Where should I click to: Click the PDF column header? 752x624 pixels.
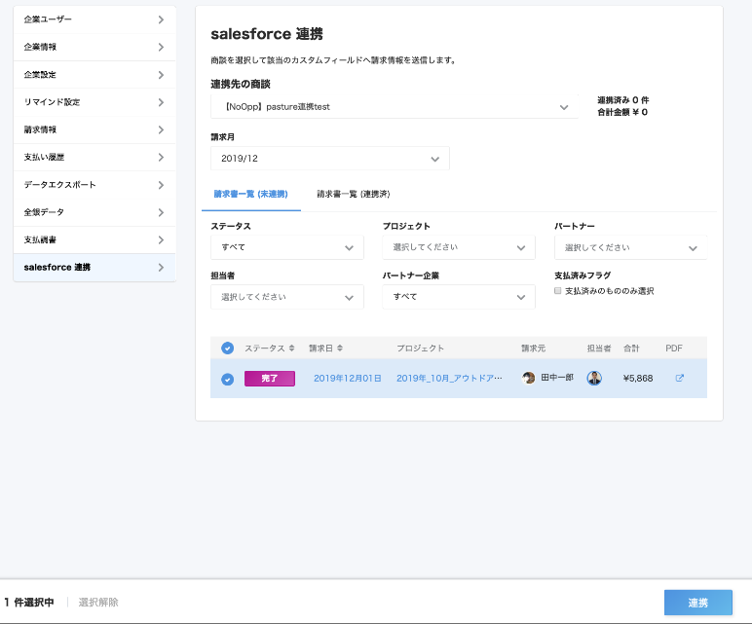(x=674, y=349)
